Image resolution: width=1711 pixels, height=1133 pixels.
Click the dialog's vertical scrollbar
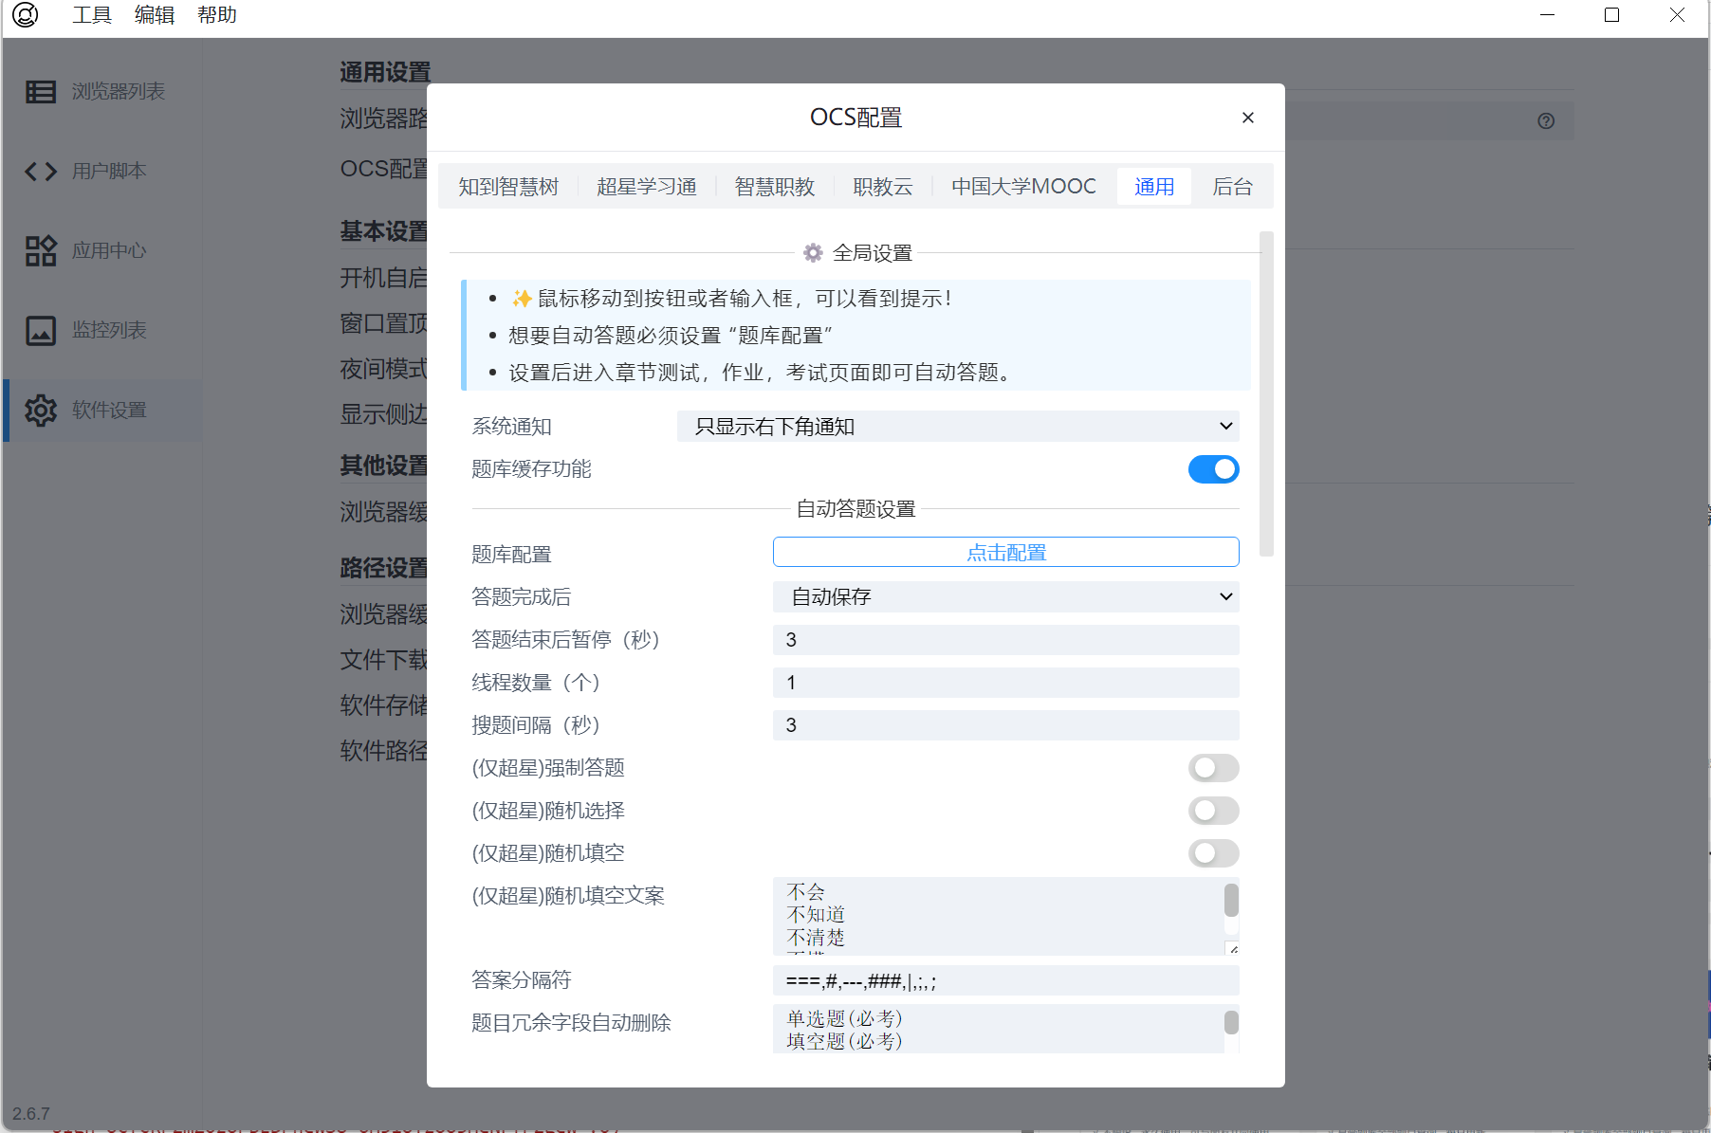click(x=1266, y=393)
